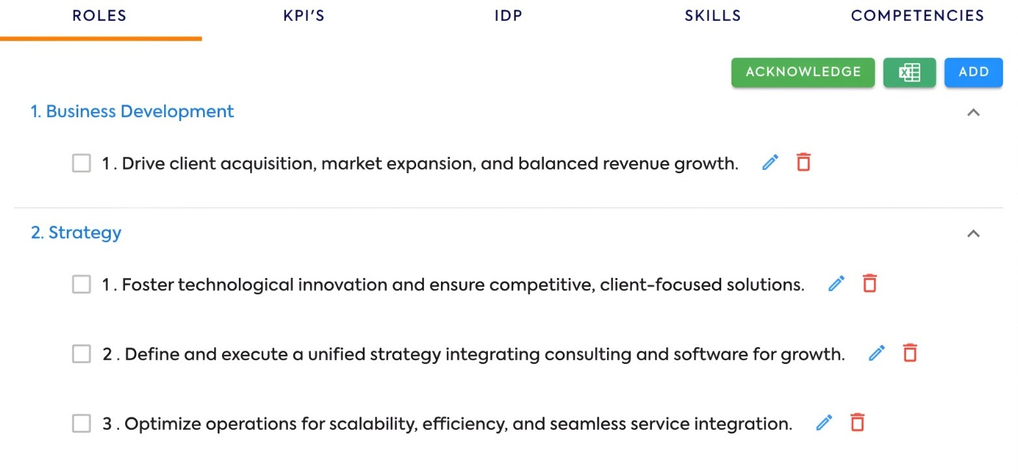Check the 'Drive client acquisition' checkbox
Image resolution: width=1018 pixels, height=474 pixels.
coord(81,163)
